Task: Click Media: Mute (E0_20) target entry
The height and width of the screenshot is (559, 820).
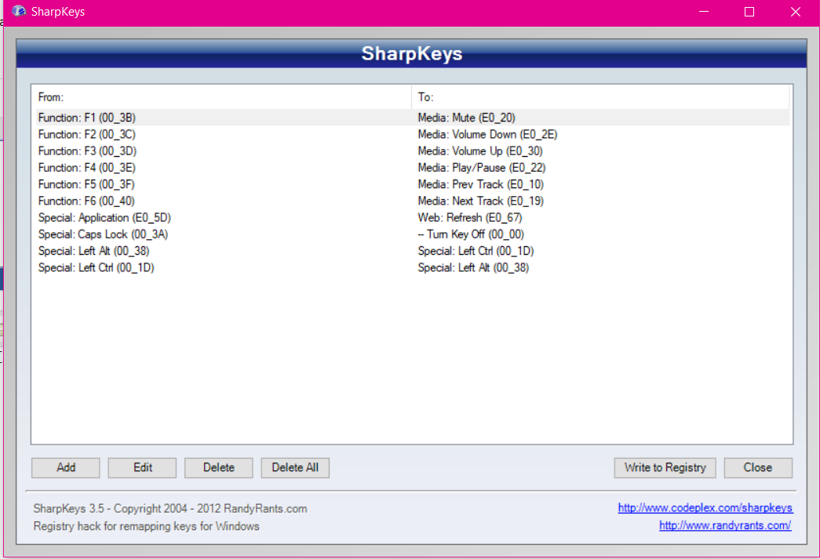Action: [466, 118]
